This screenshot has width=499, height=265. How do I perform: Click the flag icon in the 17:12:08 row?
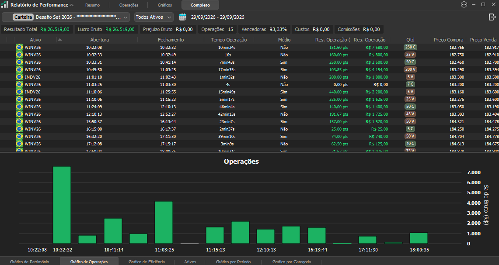click(19, 144)
